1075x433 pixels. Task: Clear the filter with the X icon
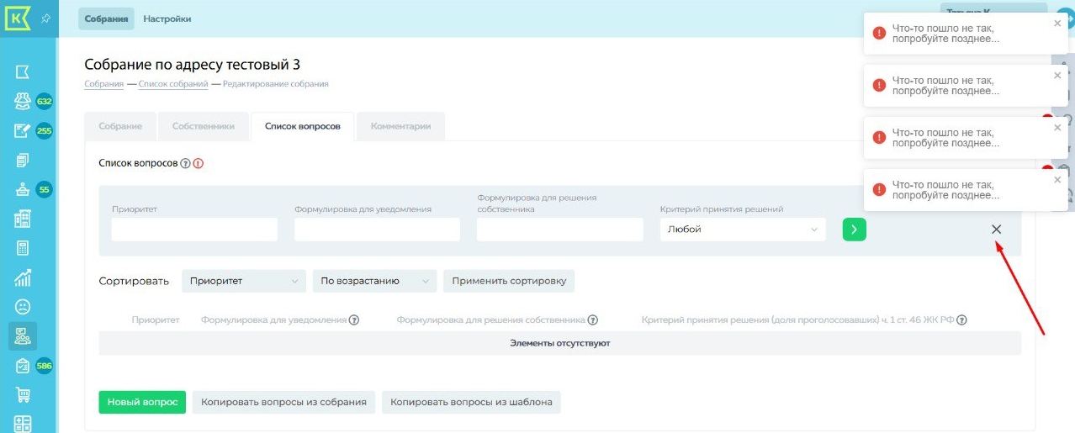996,230
